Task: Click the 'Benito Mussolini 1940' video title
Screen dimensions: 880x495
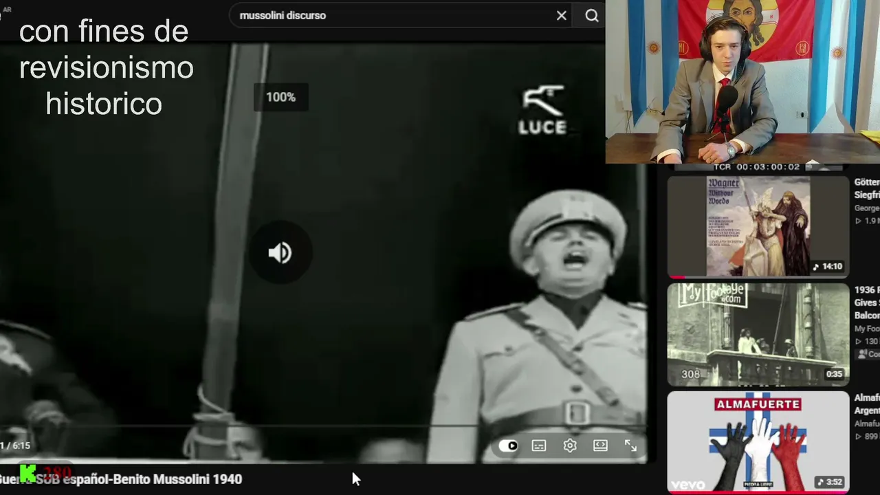Action: pyautogui.click(x=121, y=479)
